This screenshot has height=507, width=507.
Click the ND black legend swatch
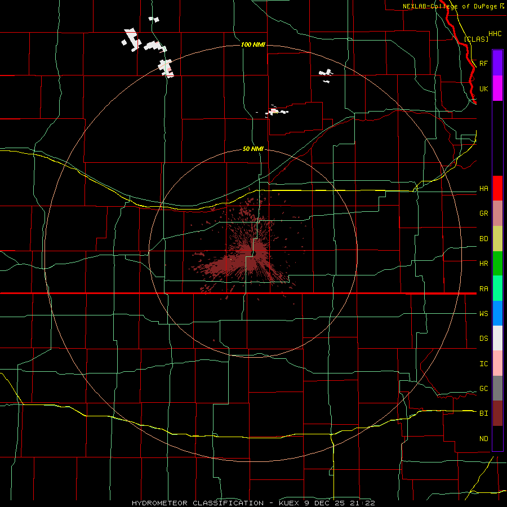[x=497, y=438]
